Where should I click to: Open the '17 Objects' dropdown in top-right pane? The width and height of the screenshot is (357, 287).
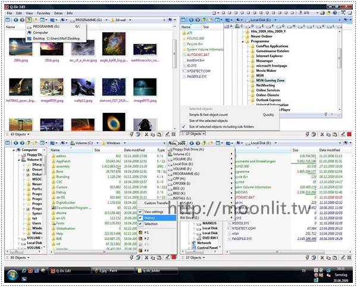(x=196, y=134)
